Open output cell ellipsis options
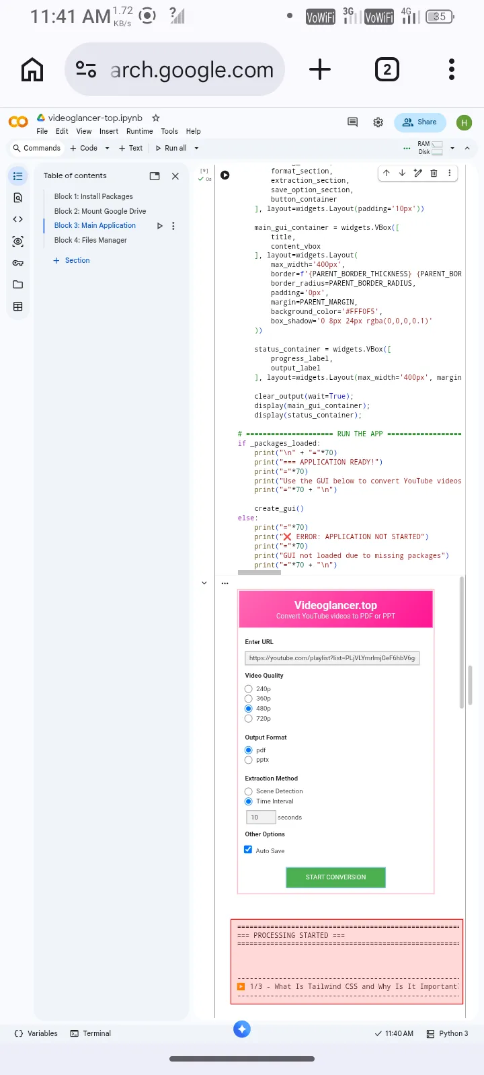Screen dimensions: 484x1075 (225, 583)
